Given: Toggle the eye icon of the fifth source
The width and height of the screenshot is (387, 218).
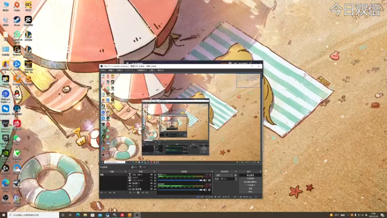Looking at the screenshot, I should tap(151, 186).
